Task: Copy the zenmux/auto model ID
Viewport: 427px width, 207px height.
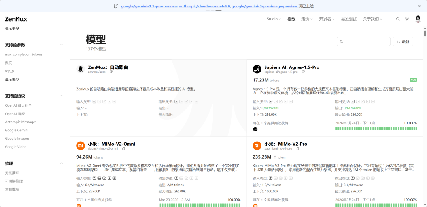Action: coord(111,72)
